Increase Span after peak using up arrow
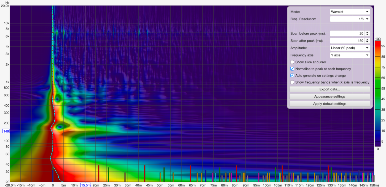Screen dimensions: 386x187 coord(367,39)
